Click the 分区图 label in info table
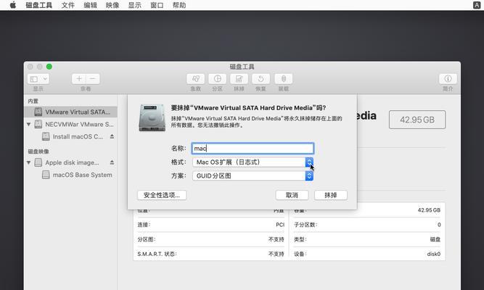This screenshot has height=290, width=484. click(147, 239)
